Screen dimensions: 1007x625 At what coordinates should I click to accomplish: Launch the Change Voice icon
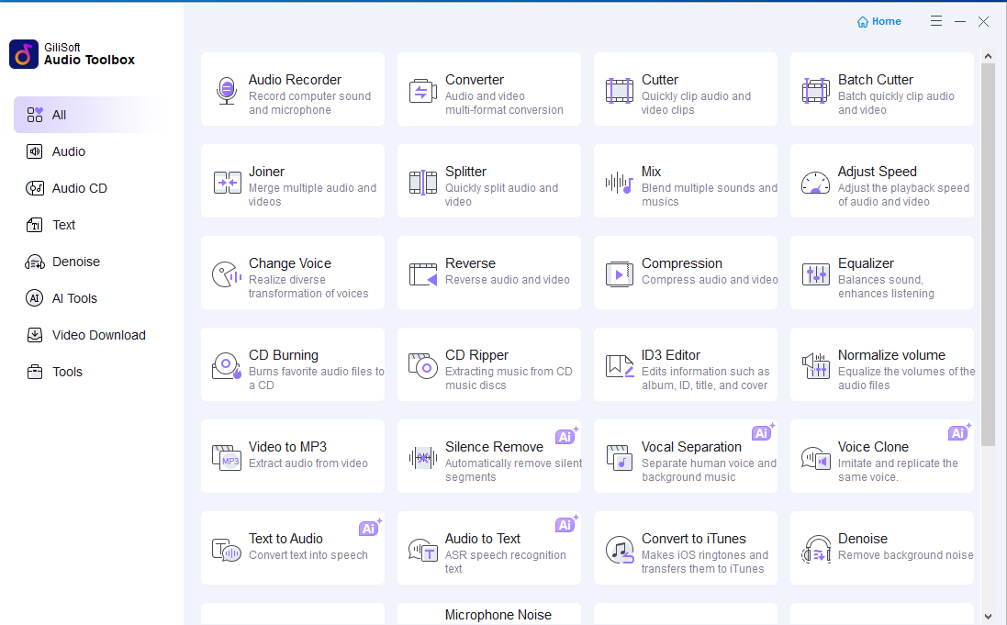coord(227,274)
